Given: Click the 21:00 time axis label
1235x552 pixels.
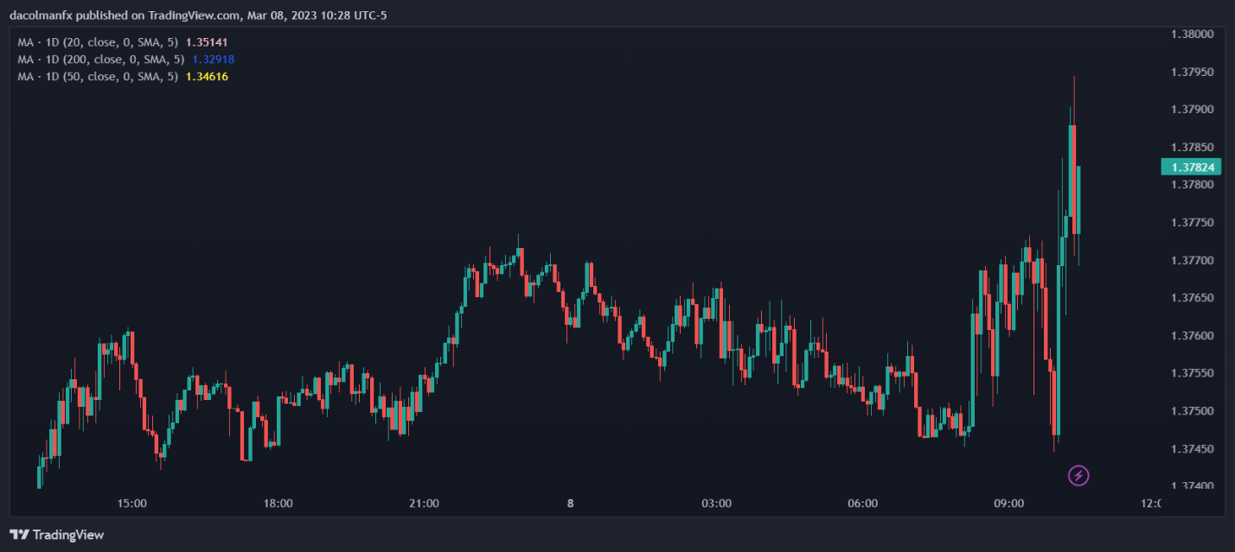Looking at the screenshot, I should [424, 504].
